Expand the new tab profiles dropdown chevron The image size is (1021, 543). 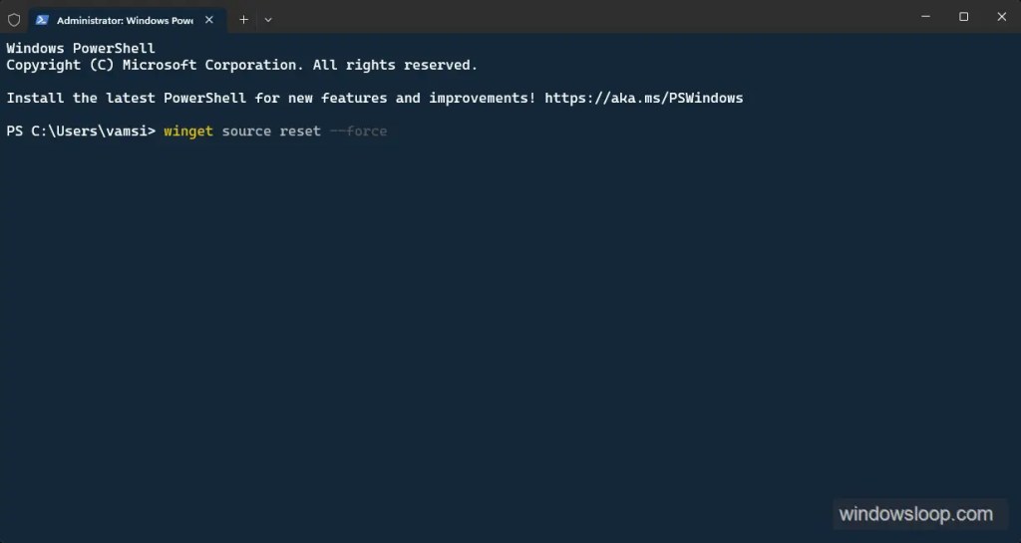(268, 20)
